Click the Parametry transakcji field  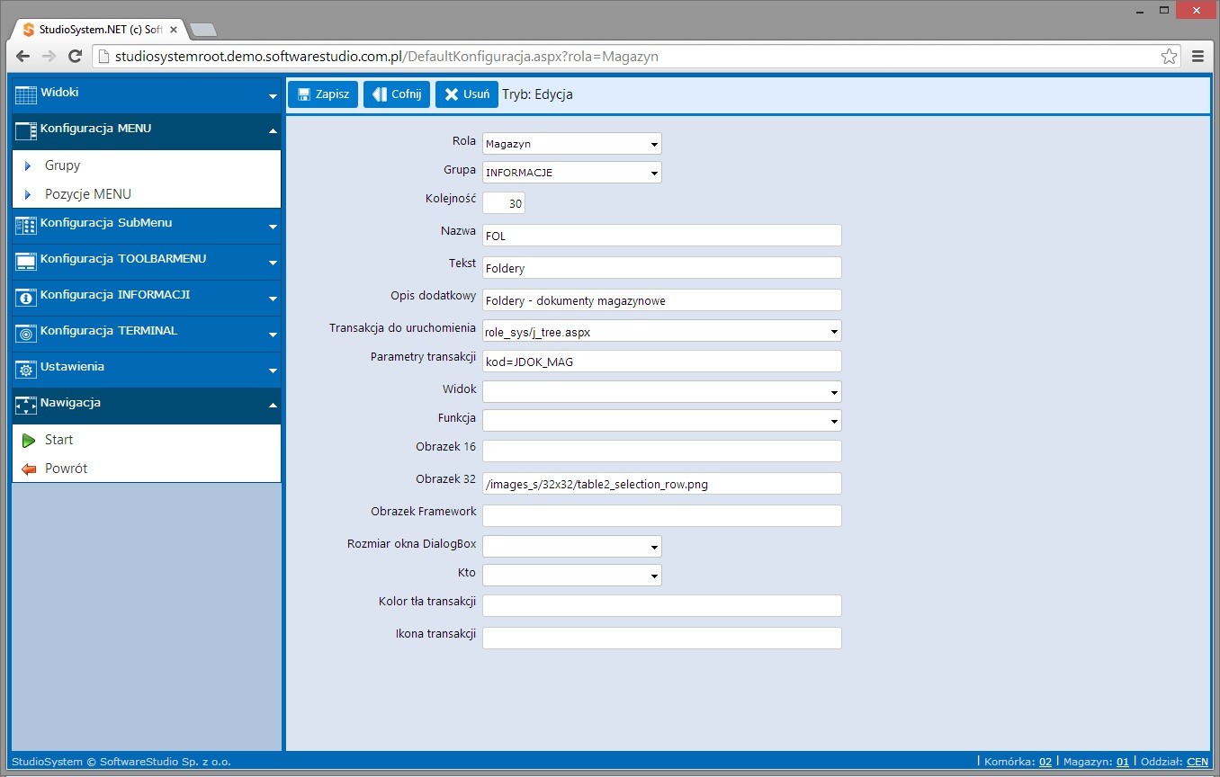click(x=662, y=362)
